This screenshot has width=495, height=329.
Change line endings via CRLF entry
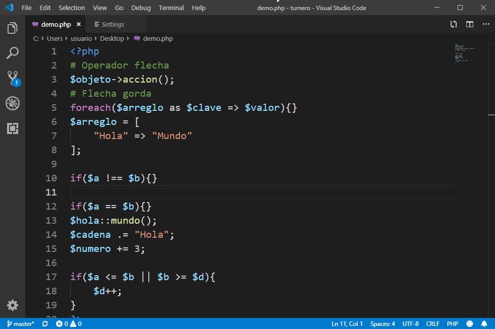(432, 323)
